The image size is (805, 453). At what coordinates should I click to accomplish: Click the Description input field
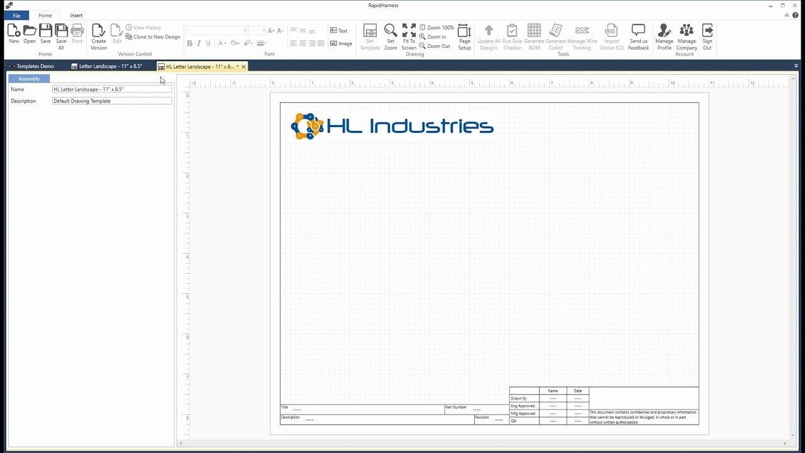(x=112, y=101)
